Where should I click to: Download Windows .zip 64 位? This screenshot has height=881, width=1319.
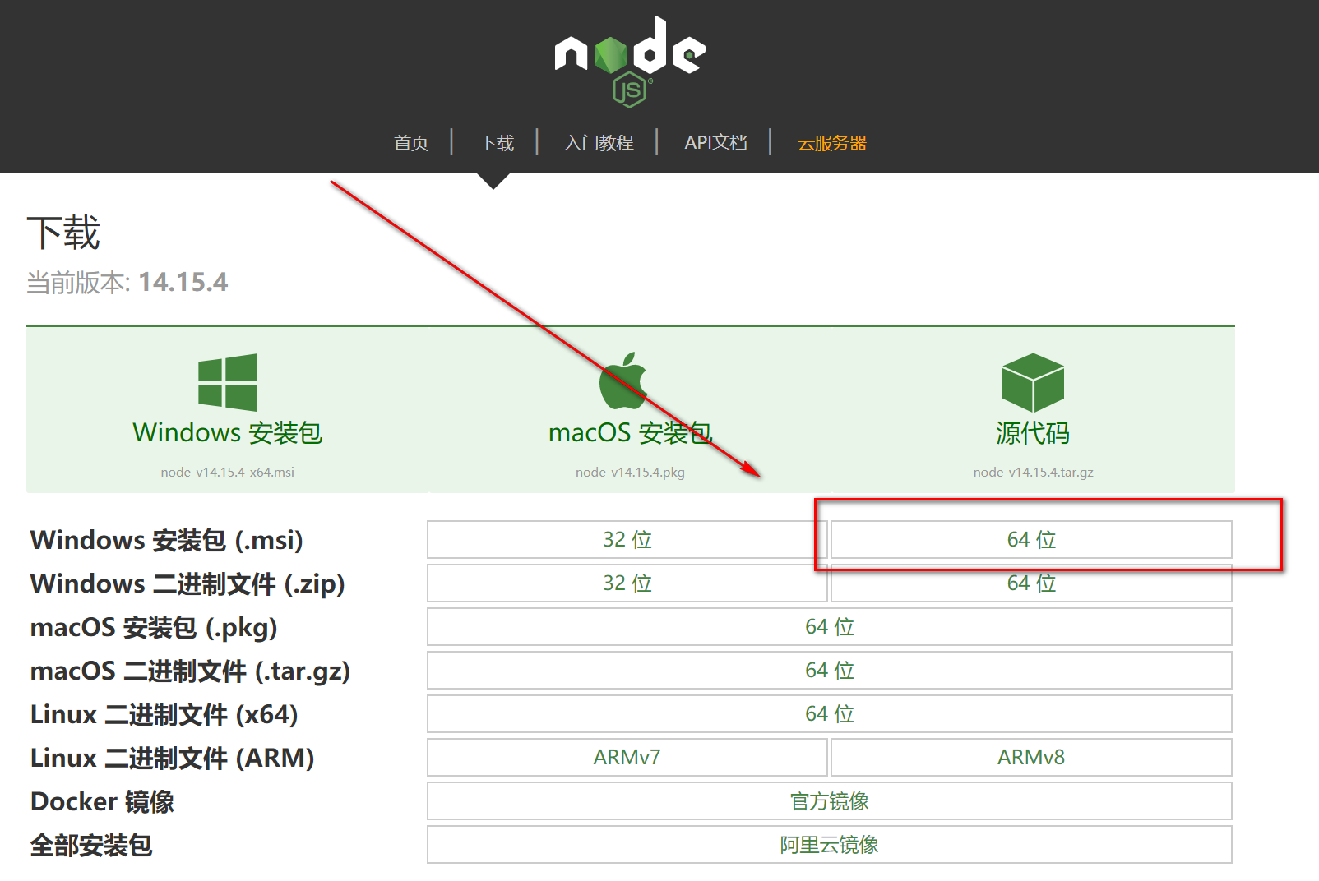tap(1031, 583)
